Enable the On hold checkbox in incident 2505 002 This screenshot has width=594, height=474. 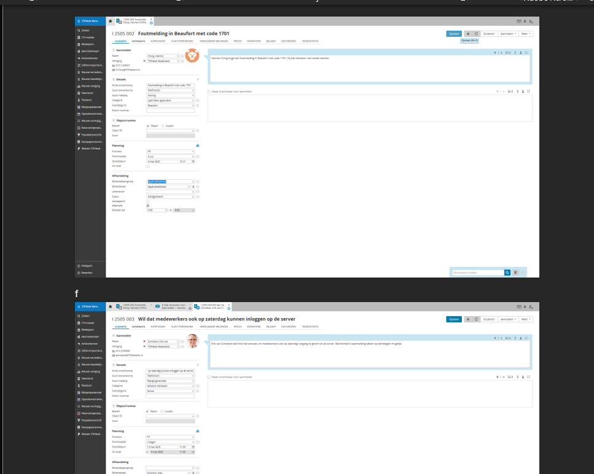click(148, 166)
